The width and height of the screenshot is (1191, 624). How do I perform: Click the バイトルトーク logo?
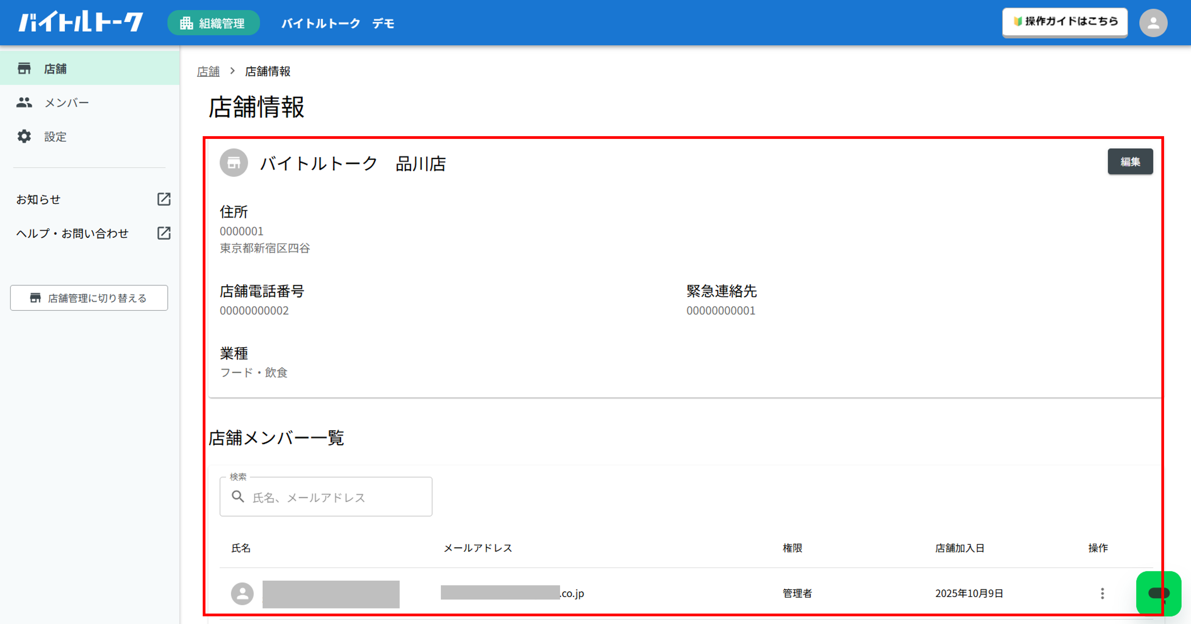[80, 22]
